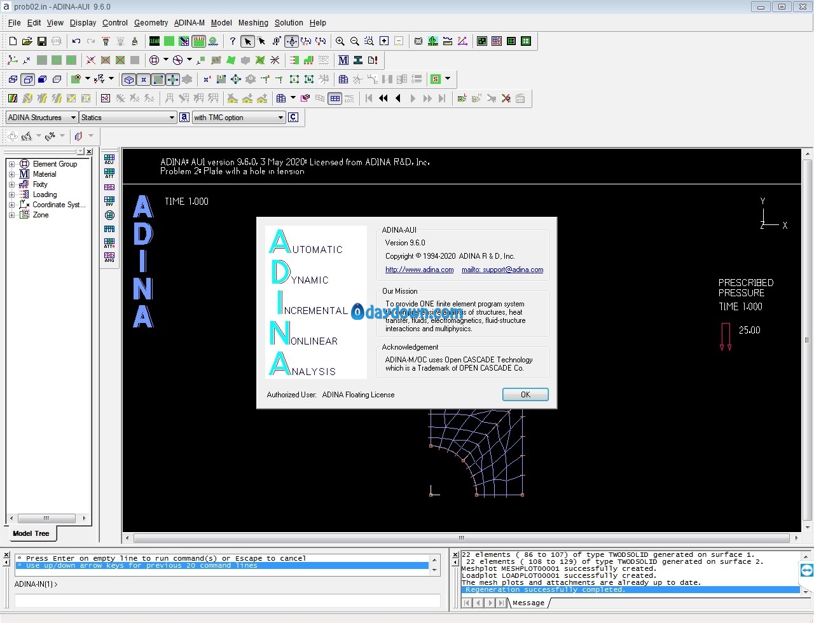Click the green CLEAR graphics icon

tap(155, 41)
